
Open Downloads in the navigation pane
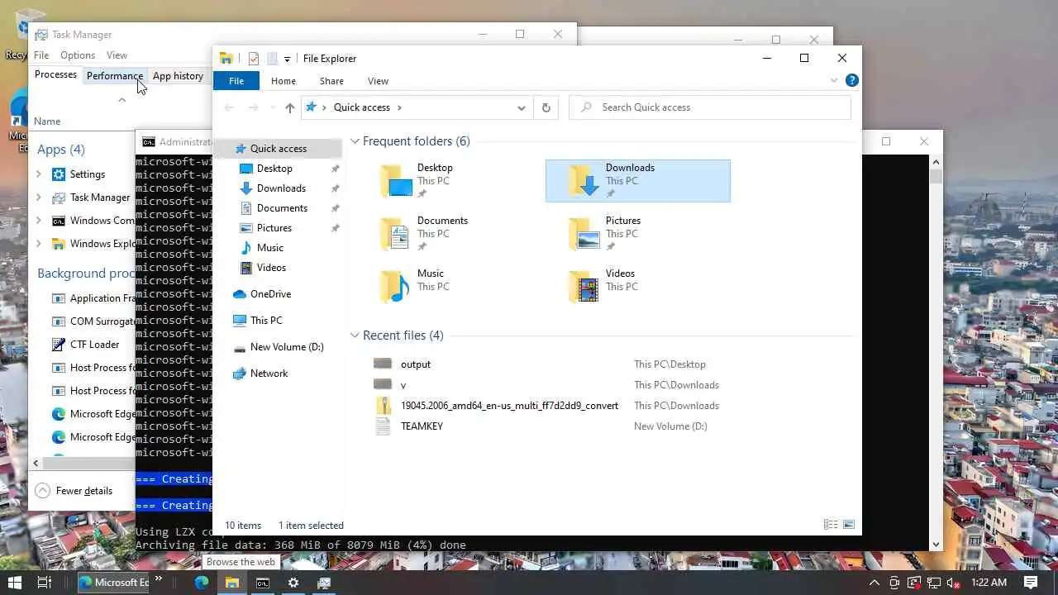click(x=281, y=188)
